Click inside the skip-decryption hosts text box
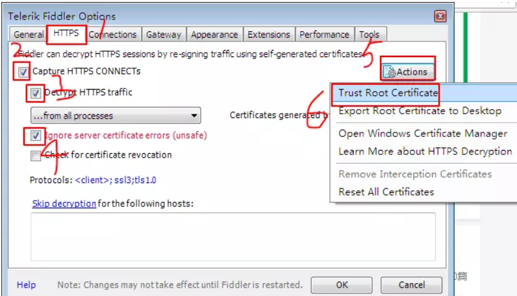Viewport: 517px width, 296px height. coord(233,237)
